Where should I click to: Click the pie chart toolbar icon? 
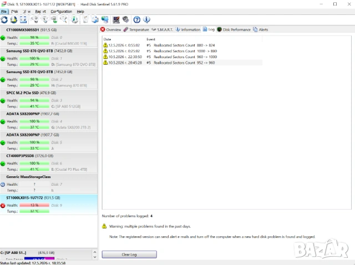pos(14,20)
